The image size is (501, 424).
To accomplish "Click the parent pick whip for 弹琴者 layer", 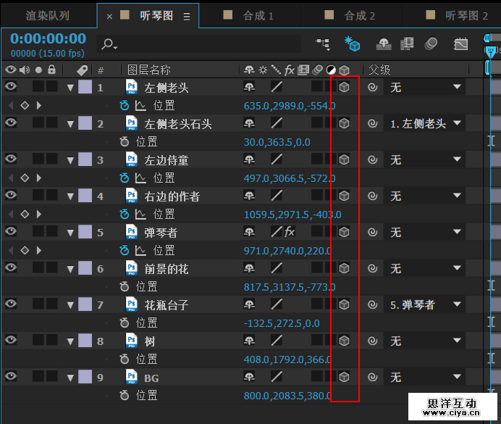I will [373, 232].
